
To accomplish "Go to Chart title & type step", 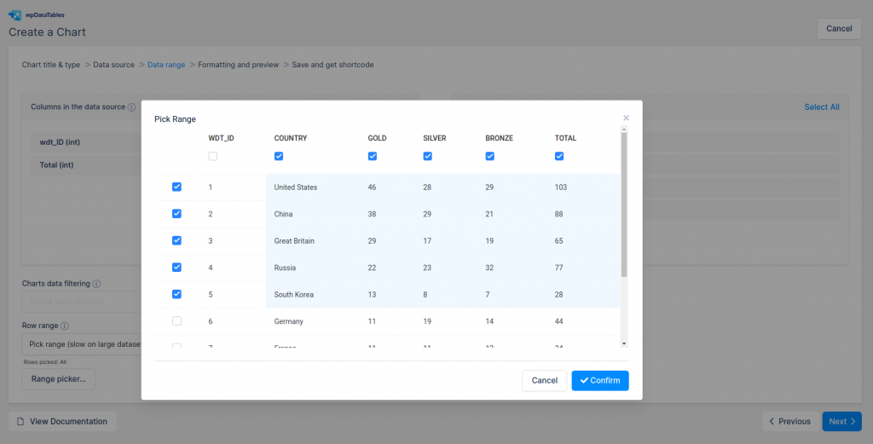I will point(51,65).
